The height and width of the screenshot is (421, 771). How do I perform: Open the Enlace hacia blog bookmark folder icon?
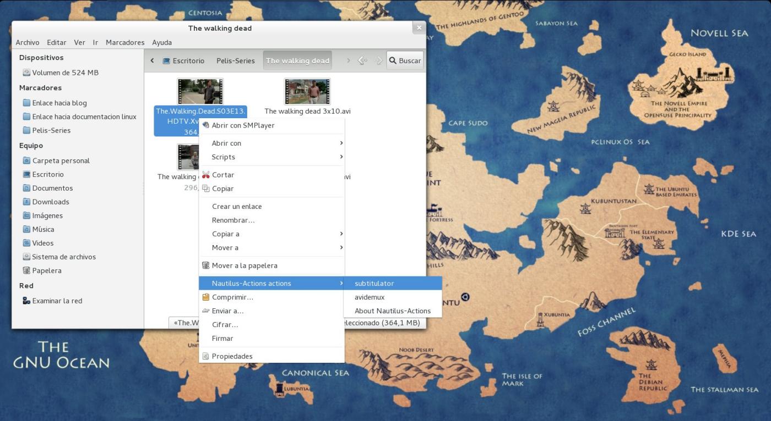[26, 103]
